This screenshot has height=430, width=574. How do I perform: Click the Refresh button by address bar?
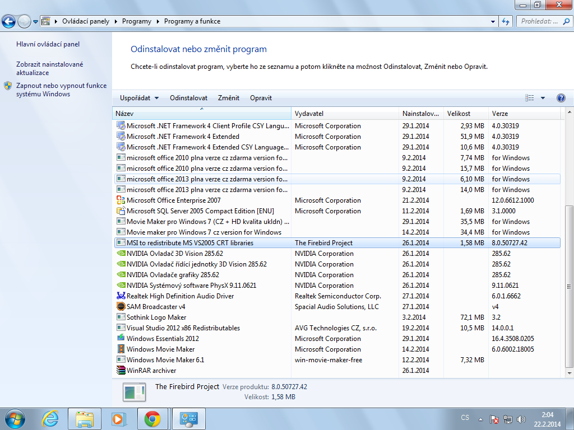point(506,22)
